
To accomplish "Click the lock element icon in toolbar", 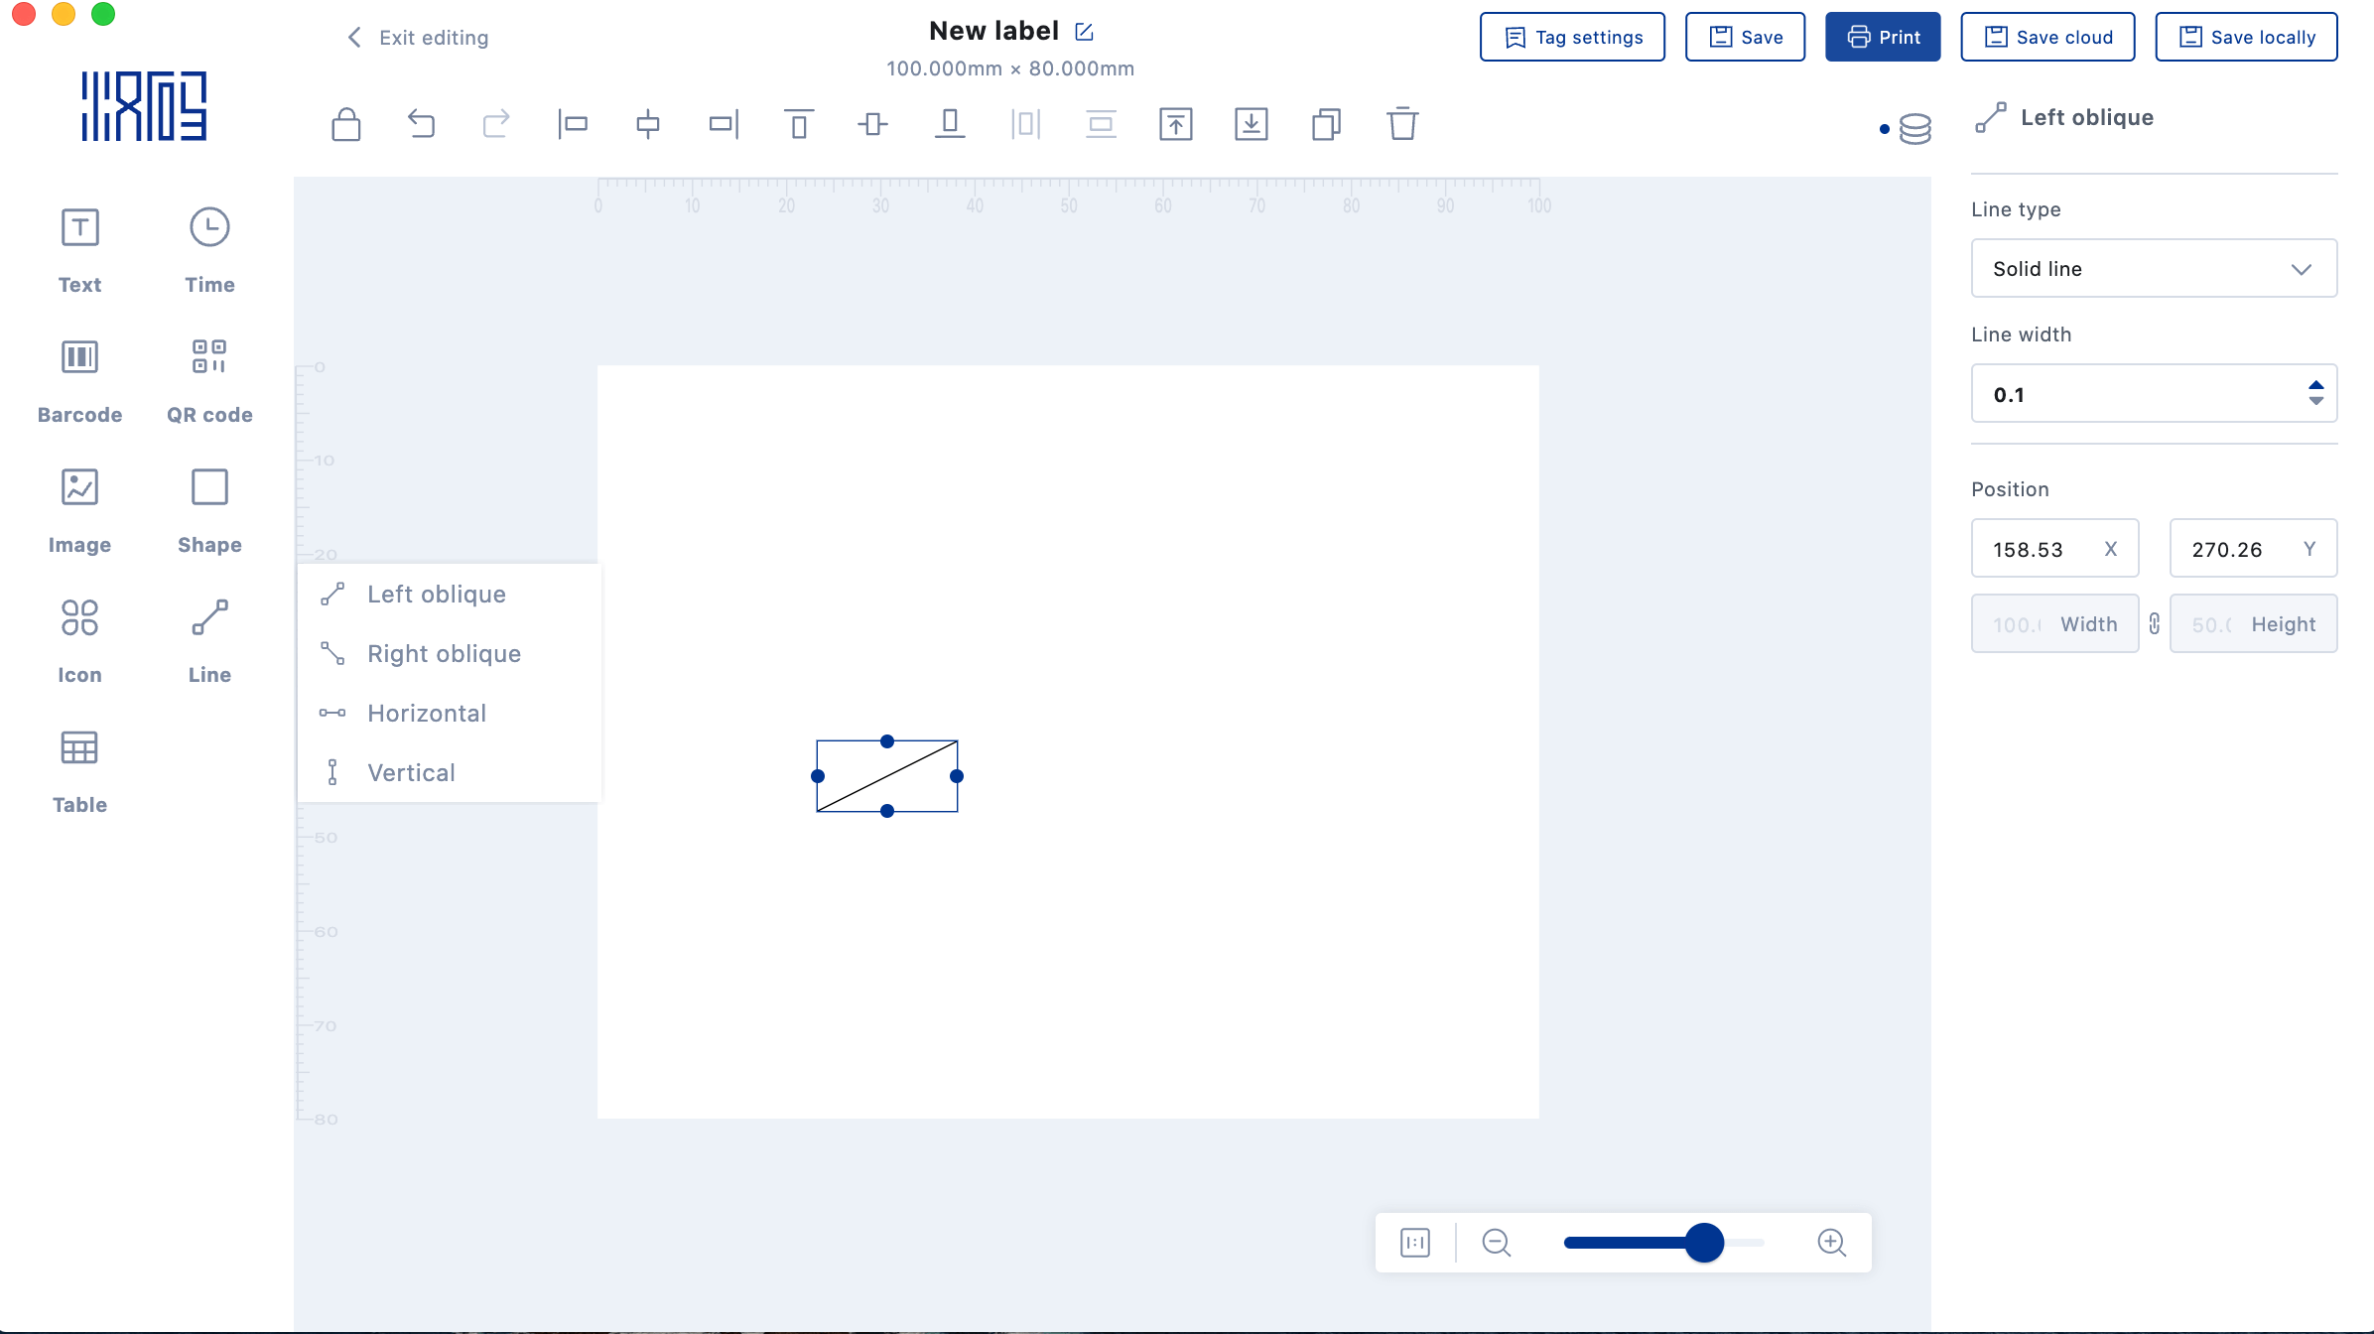I will click(x=345, y=124).
